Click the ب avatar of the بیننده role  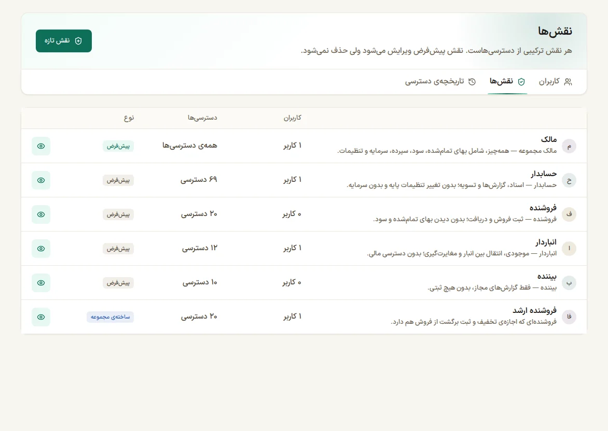pos(569,283)
